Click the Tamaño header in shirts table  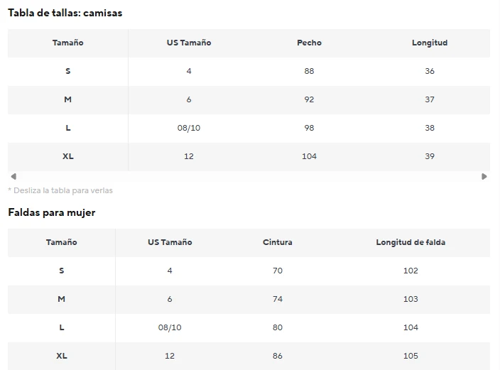[x=68, y=43]
